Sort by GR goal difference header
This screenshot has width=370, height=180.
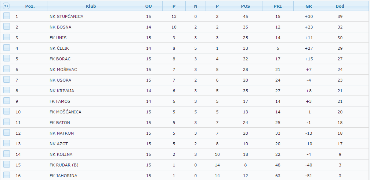coord(309,6)
